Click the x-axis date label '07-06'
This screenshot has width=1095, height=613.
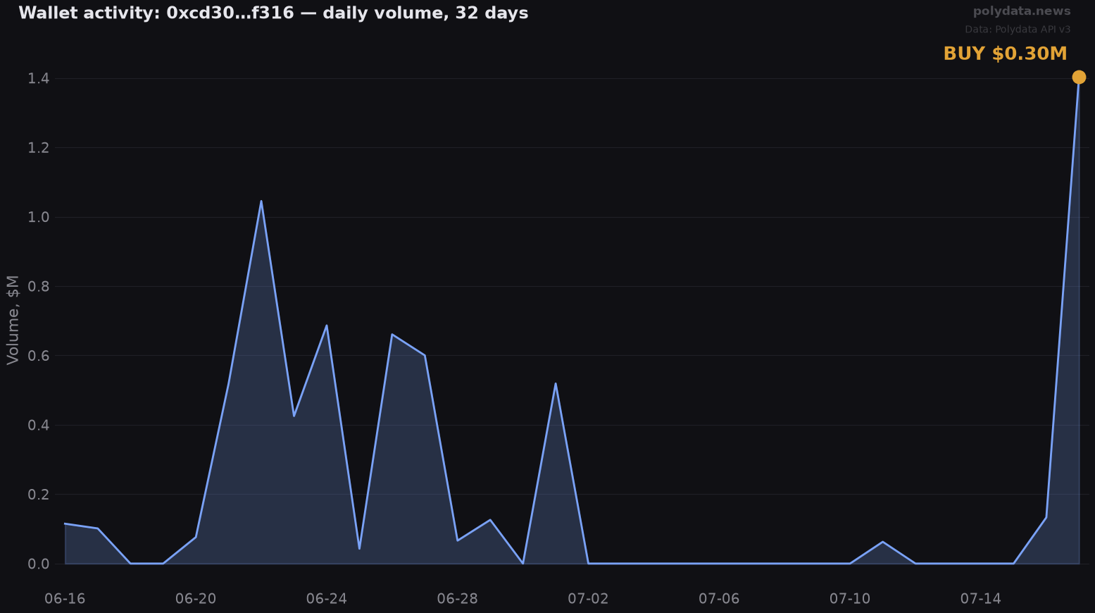tap(719, 599)
